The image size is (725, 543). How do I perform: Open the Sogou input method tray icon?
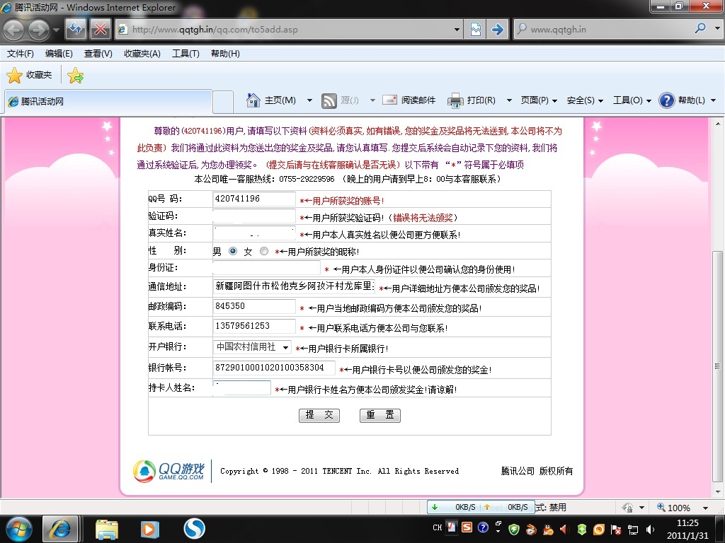coord(467,527)
